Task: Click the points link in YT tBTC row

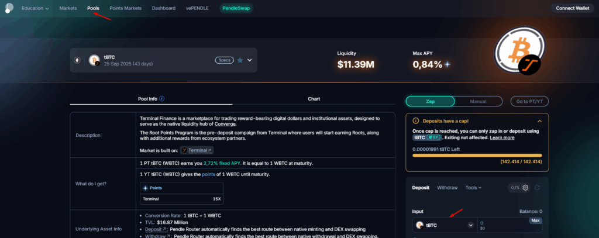Action: coord(208,174)
